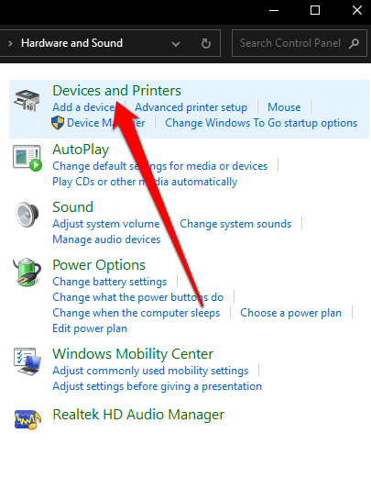
Task: Open the Devices and Printers heading
Action: (x=116, y=91)
